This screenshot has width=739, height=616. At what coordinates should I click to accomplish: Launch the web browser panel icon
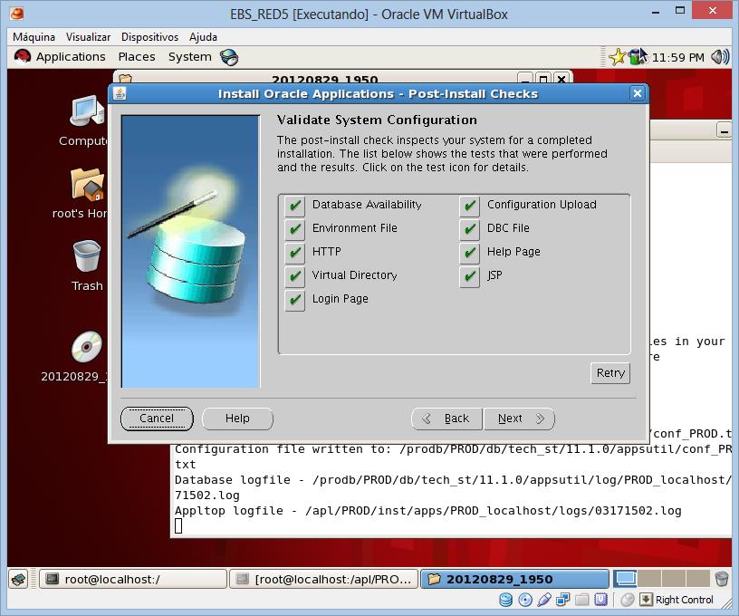pyautogui.click(x=229, y=57)
